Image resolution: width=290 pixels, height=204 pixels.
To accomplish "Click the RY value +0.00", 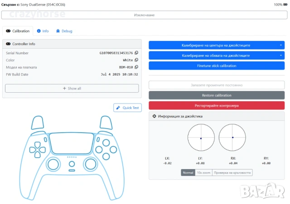I will (266, 163).
